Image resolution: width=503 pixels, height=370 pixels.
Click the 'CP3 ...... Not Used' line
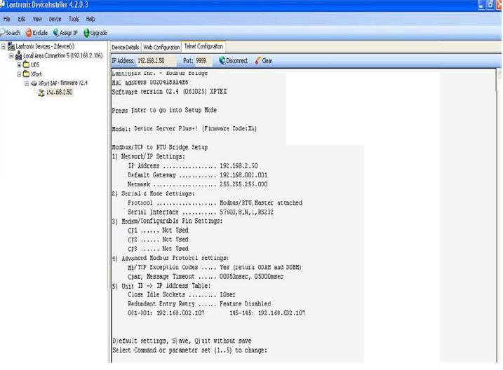point(158,249)
